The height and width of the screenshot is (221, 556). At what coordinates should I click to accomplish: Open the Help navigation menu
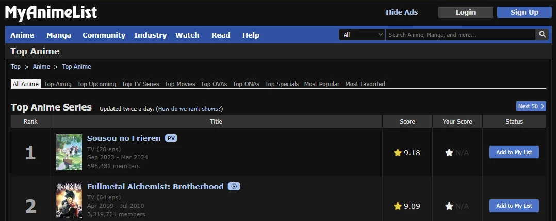(251, 35)
